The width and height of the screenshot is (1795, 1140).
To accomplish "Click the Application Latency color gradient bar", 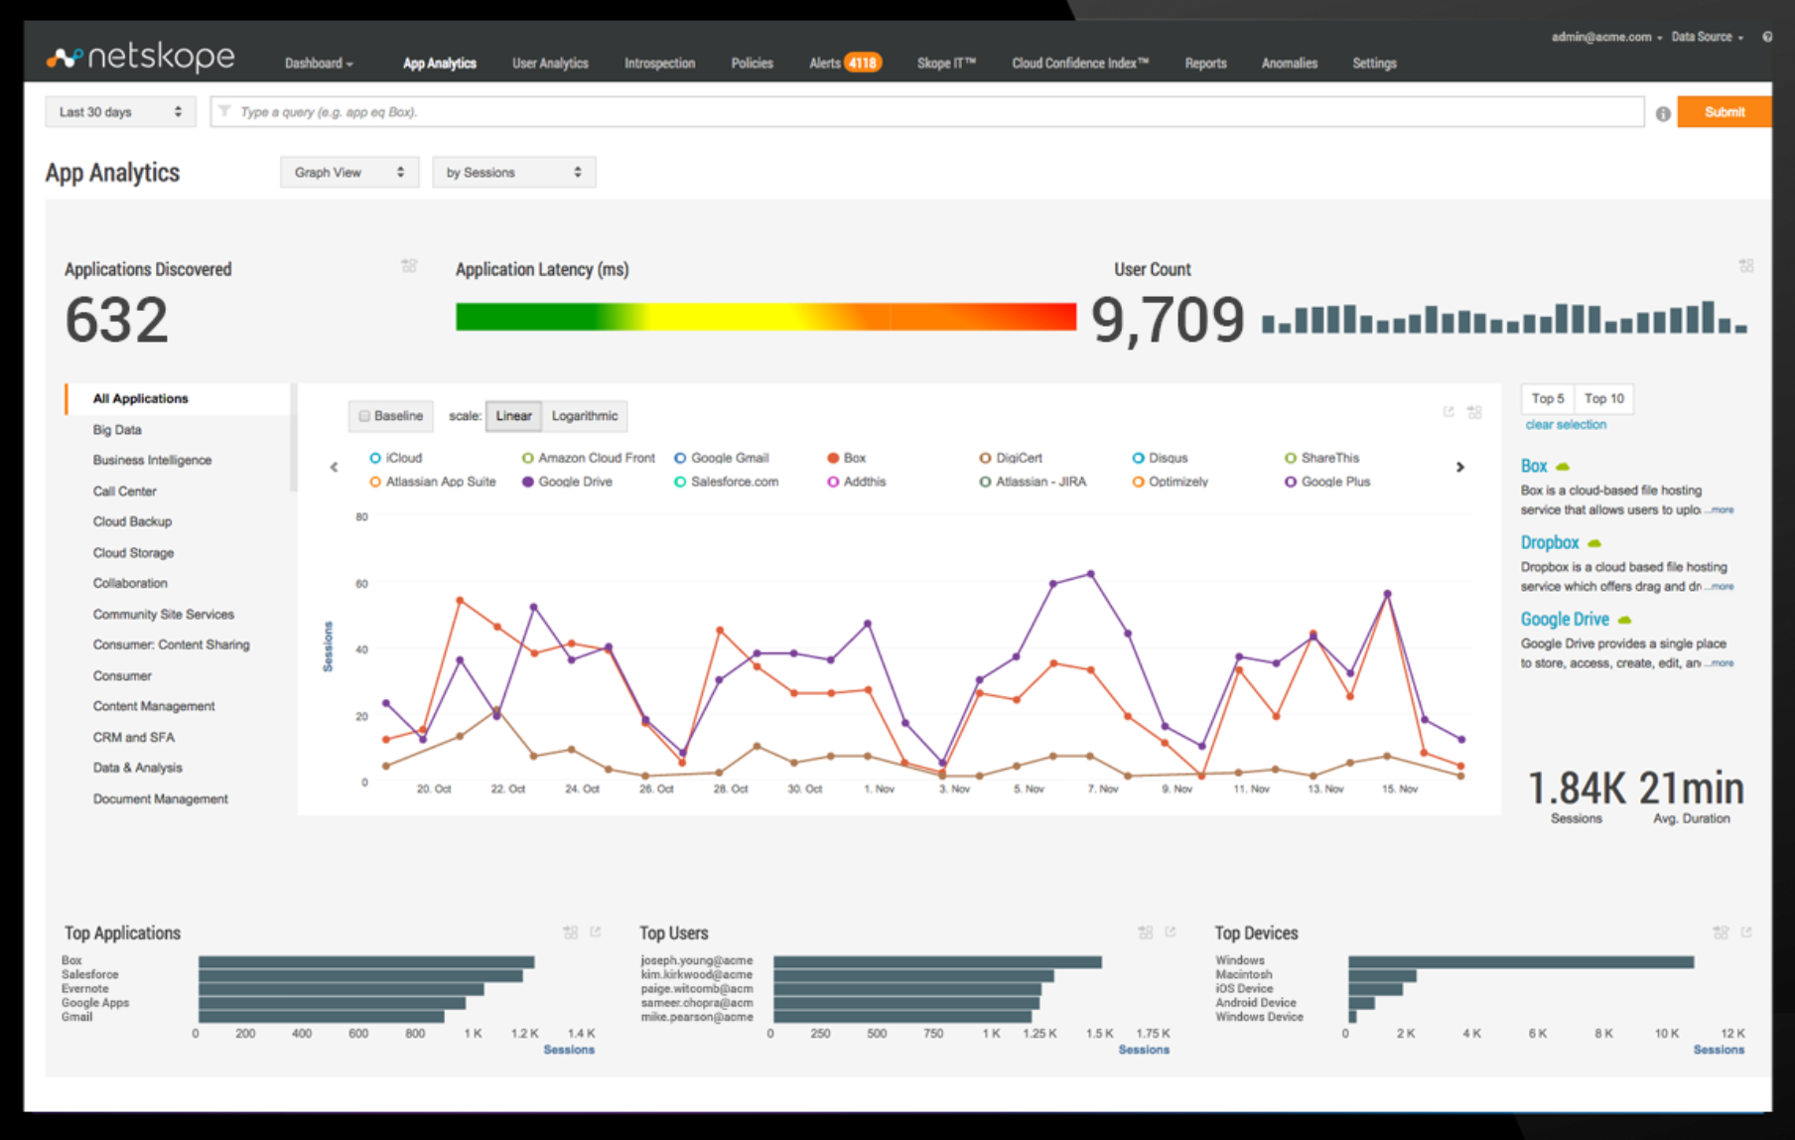I will tap(765, 317).
